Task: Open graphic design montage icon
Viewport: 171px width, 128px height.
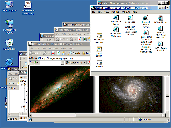Action: [99, 52]
